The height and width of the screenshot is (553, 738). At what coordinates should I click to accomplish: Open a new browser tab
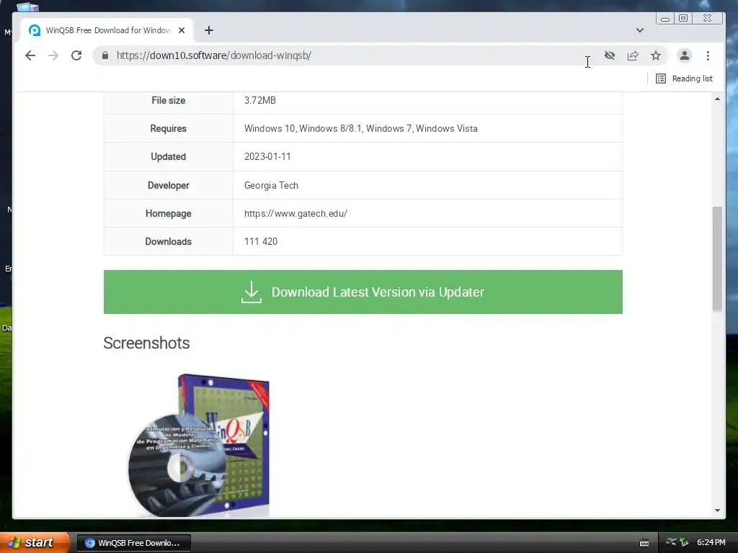point(209,30)
